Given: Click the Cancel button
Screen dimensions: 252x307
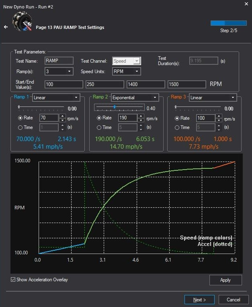Looking at the screenshot, I should pos(234,300).
